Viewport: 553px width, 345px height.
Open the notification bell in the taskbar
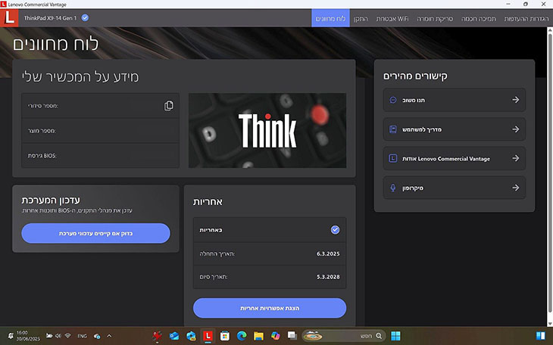[11, 336]
